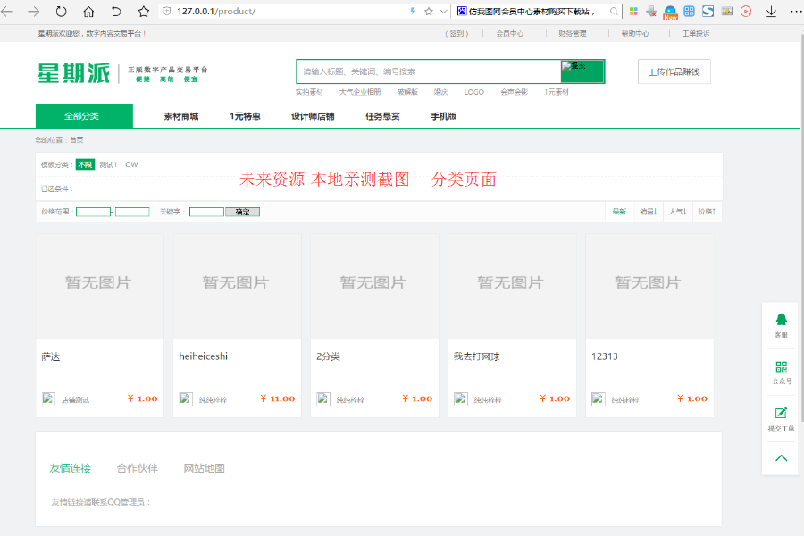Select the 不限 category filter
The image size is (804, 536).
85,164
